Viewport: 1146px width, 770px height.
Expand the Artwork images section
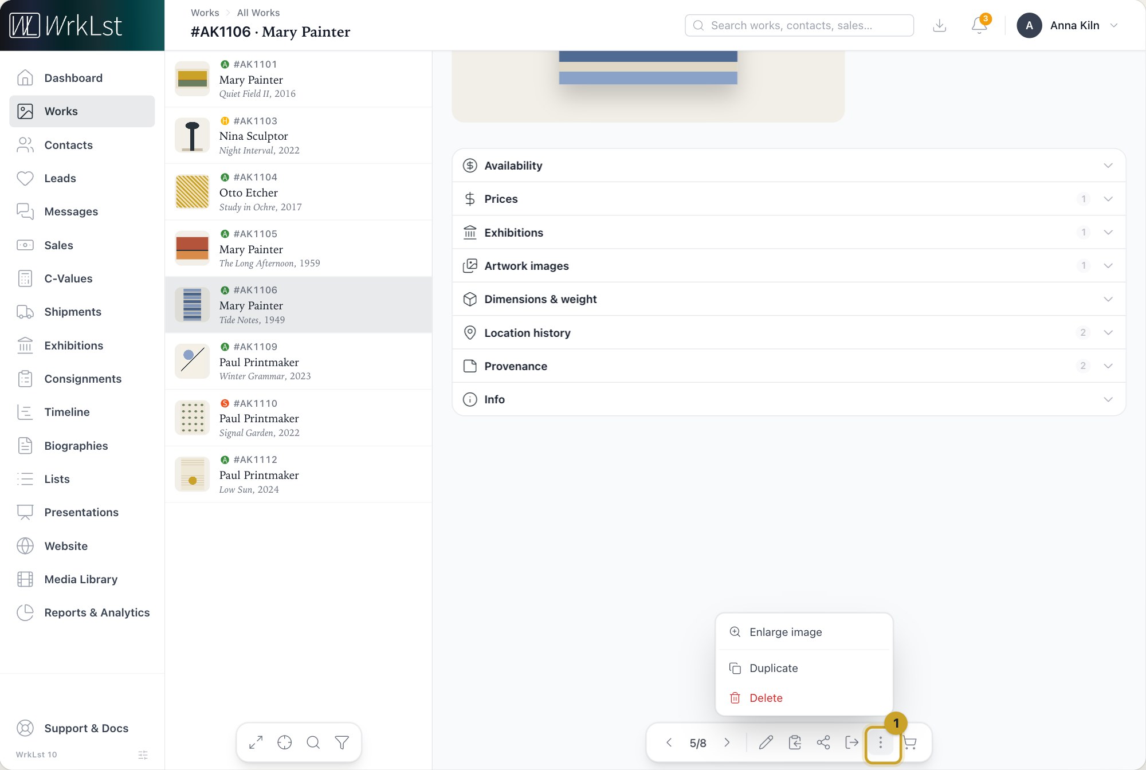click(x=789, y=266)
